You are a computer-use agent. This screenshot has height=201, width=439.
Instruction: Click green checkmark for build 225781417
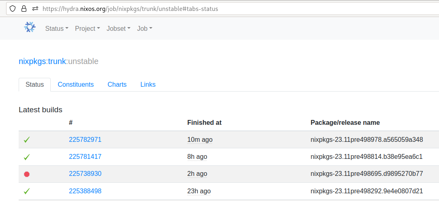point(27,157)
